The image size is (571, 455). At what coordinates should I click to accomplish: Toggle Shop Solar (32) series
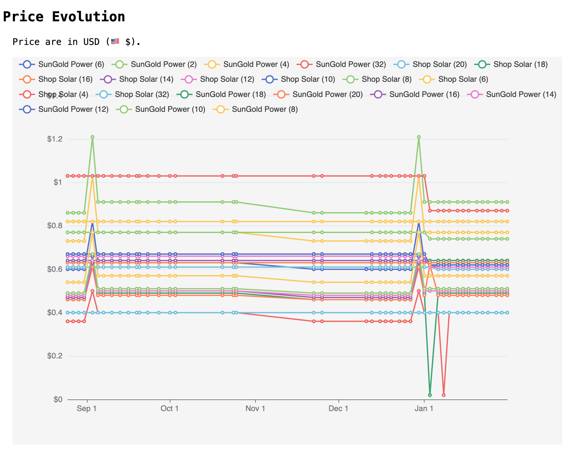[133, 94]
